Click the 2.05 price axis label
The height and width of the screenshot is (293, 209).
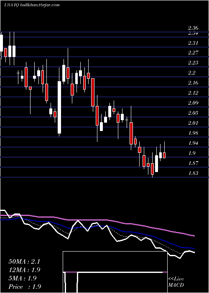[x=193, y=113]
